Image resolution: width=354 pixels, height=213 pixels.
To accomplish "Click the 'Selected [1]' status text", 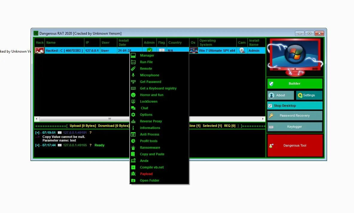I will coord(212,126).
